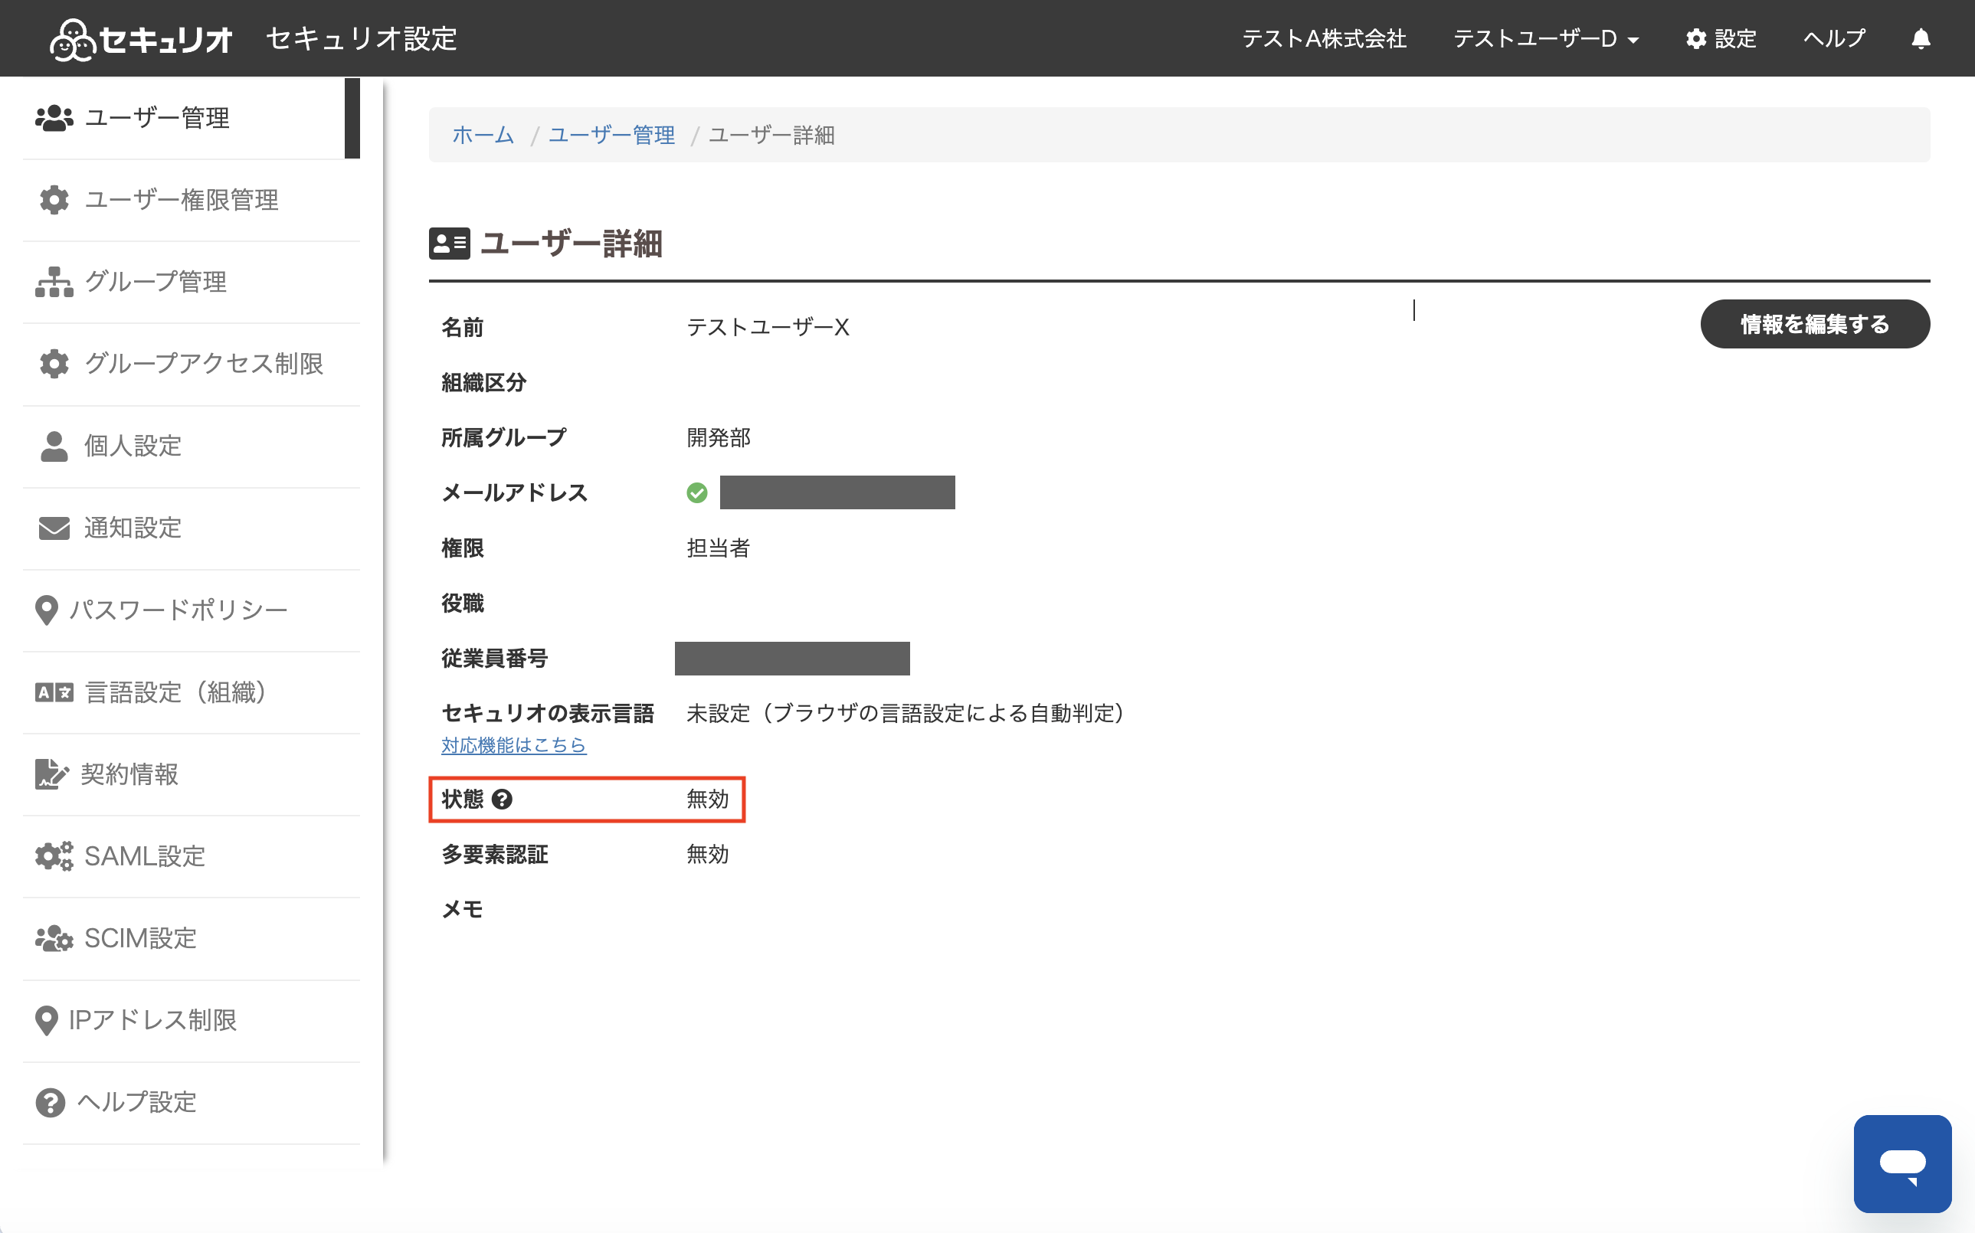Open グループ管理 in the sidebar
This screenshot has height=1233, width=1975.
[191, 282]
